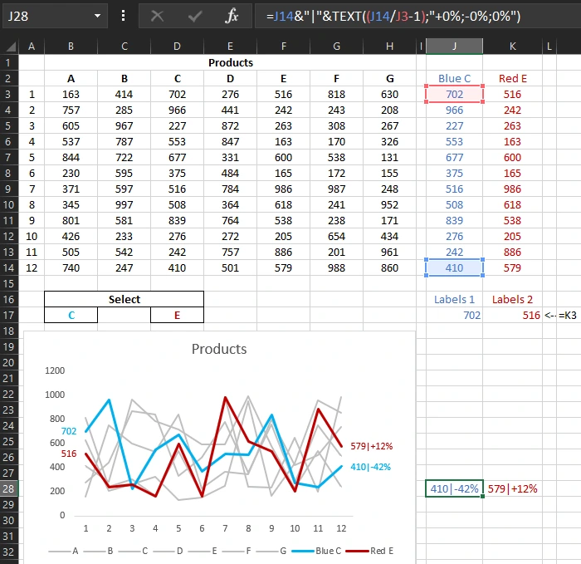Open the Insert Function fx dialog
The width and height of the screenshot is (581, 564).
pos(232,16)
